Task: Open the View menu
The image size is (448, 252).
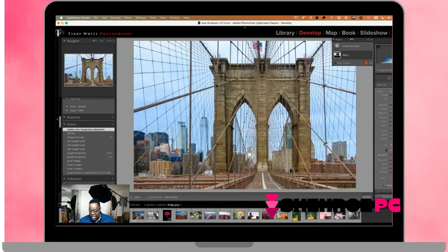Action: point(163,18)
